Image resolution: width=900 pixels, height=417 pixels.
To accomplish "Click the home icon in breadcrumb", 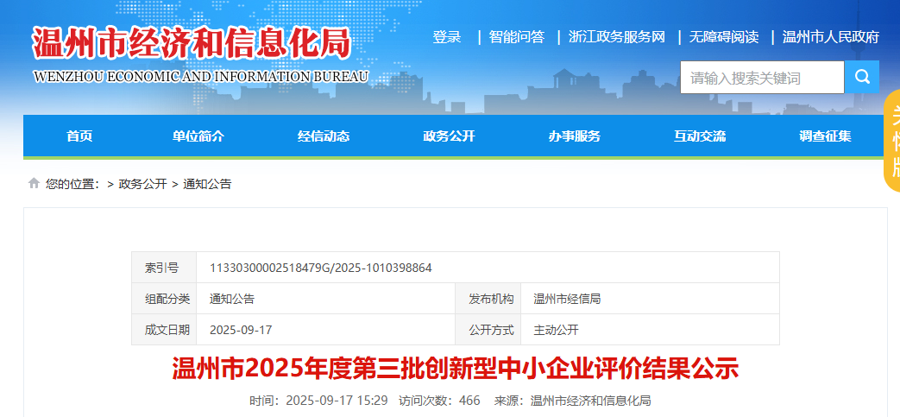I will (x=34, y=183).
